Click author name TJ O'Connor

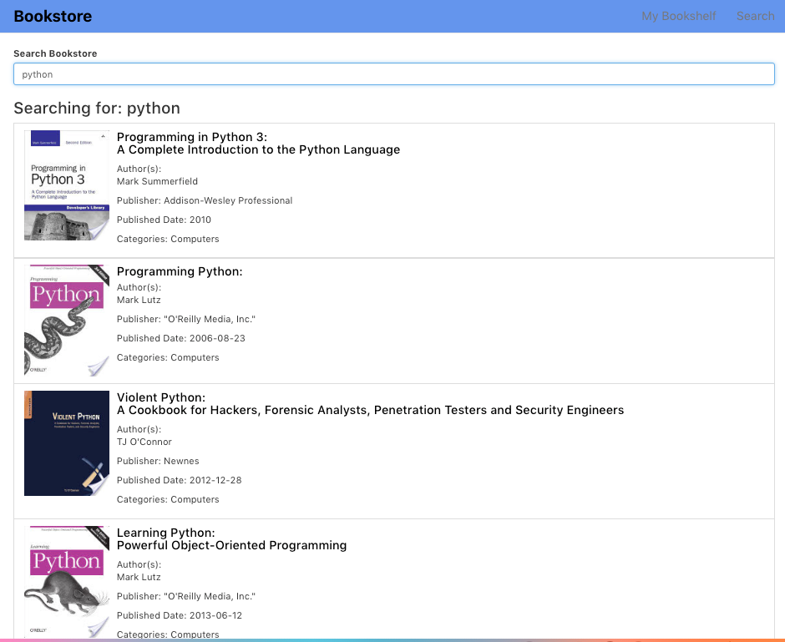pos(144,442)
